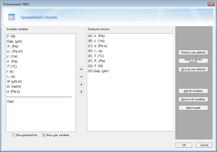Select column (E) T (°C)
The width and height of the screenshot is (217, 152).
[x=96, y=56]
